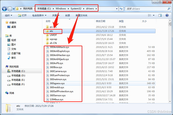Change the view with the views icon
Viewport: 173px width, 115px height.
pos(149,15)
